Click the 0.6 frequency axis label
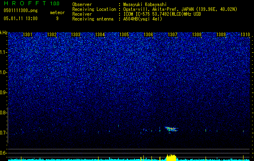 coord(3,153)
